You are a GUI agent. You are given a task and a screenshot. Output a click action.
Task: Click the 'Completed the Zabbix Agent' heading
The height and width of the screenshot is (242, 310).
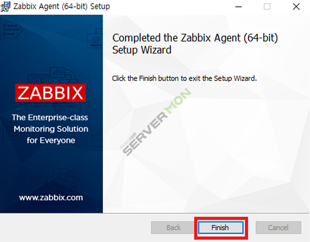[195, 44]
